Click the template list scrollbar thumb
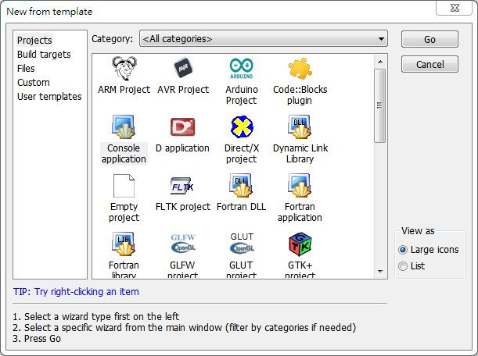This screenshot has width=478, height=356. pos(380,105)
